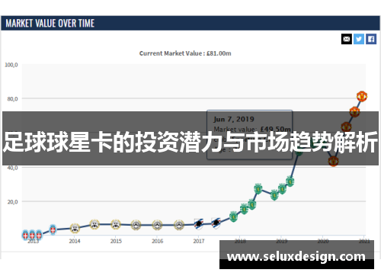Click the email share icon
Image resolution: width=381 pixels, height=276 pixels.
pyautogui.click(x=347, y=39)
